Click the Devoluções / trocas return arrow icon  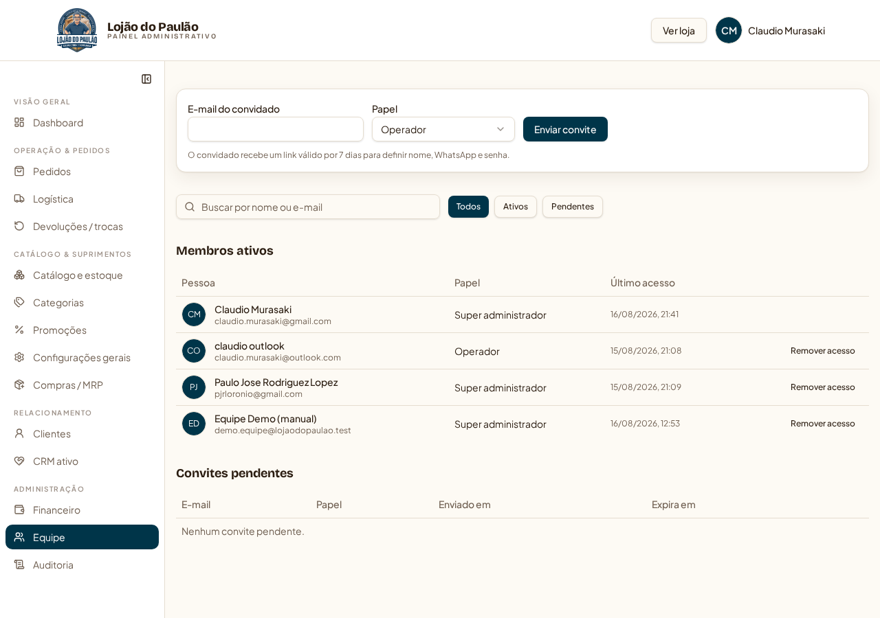click(x=19, y=226)
